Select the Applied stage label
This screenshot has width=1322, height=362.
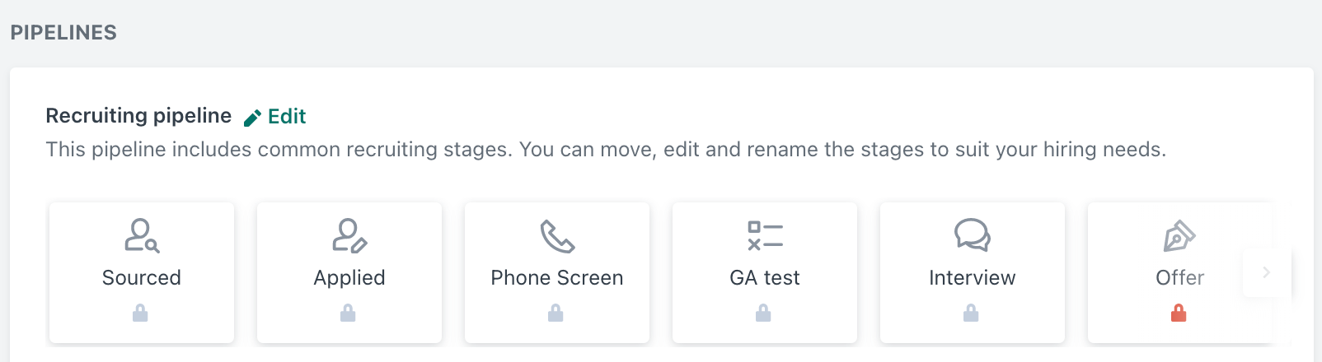coord(349,278)
